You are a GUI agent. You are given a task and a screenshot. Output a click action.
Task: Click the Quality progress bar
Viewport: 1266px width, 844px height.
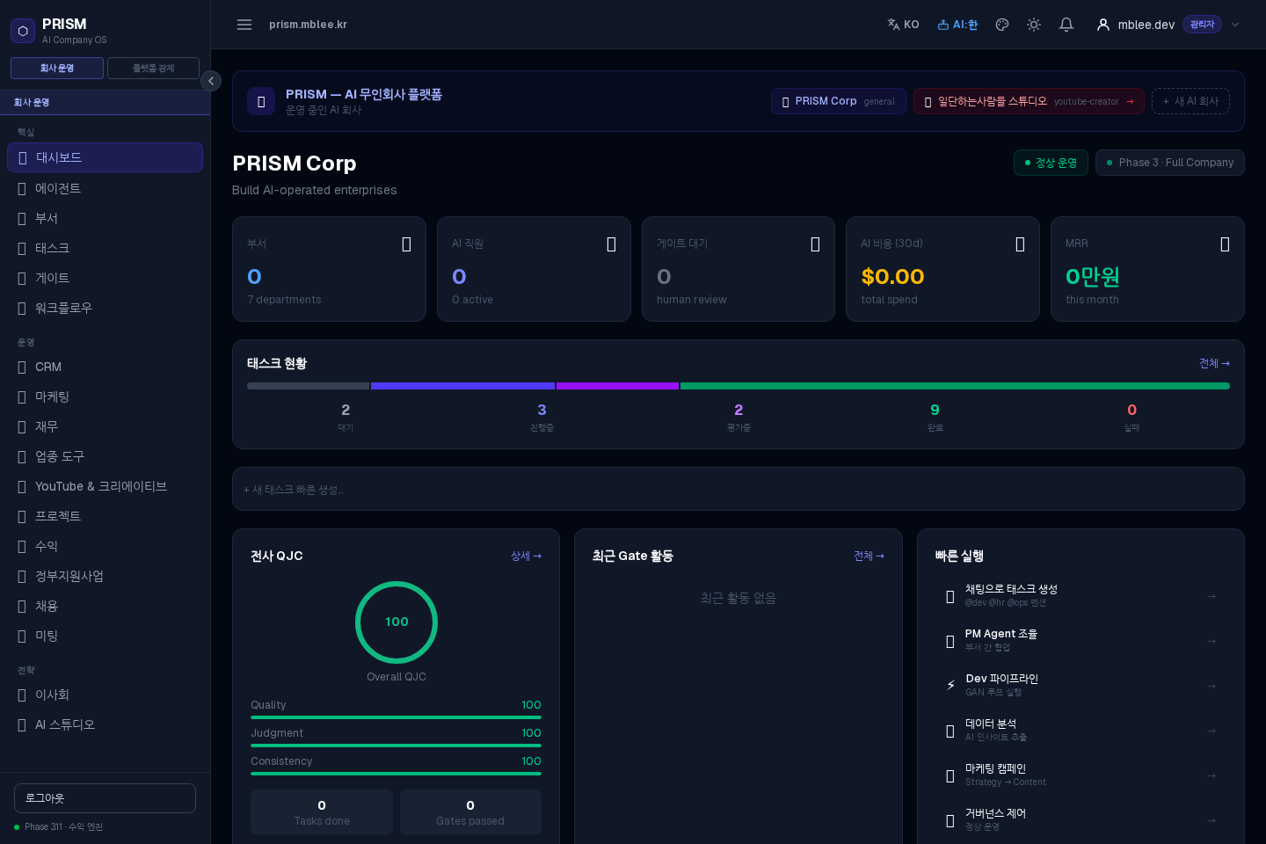396,717
